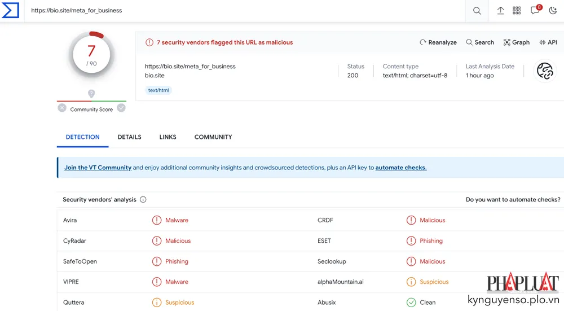Open the apps grid icon

click(517, 11)
